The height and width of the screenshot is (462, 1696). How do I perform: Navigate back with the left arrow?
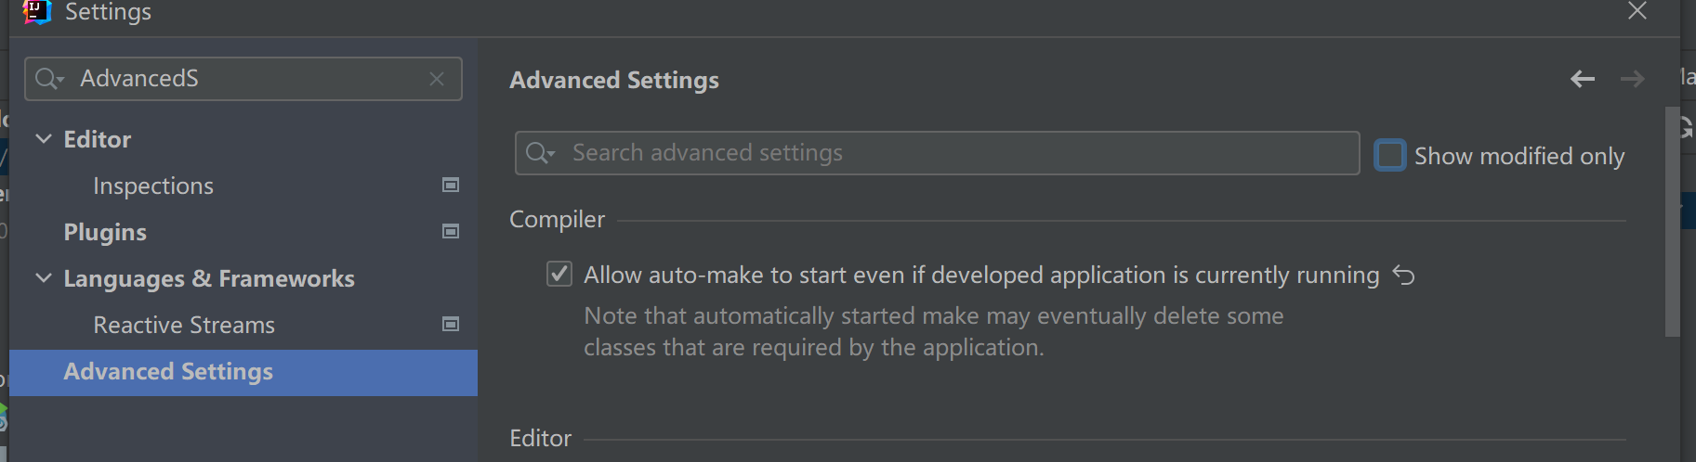coord(1583,80)
